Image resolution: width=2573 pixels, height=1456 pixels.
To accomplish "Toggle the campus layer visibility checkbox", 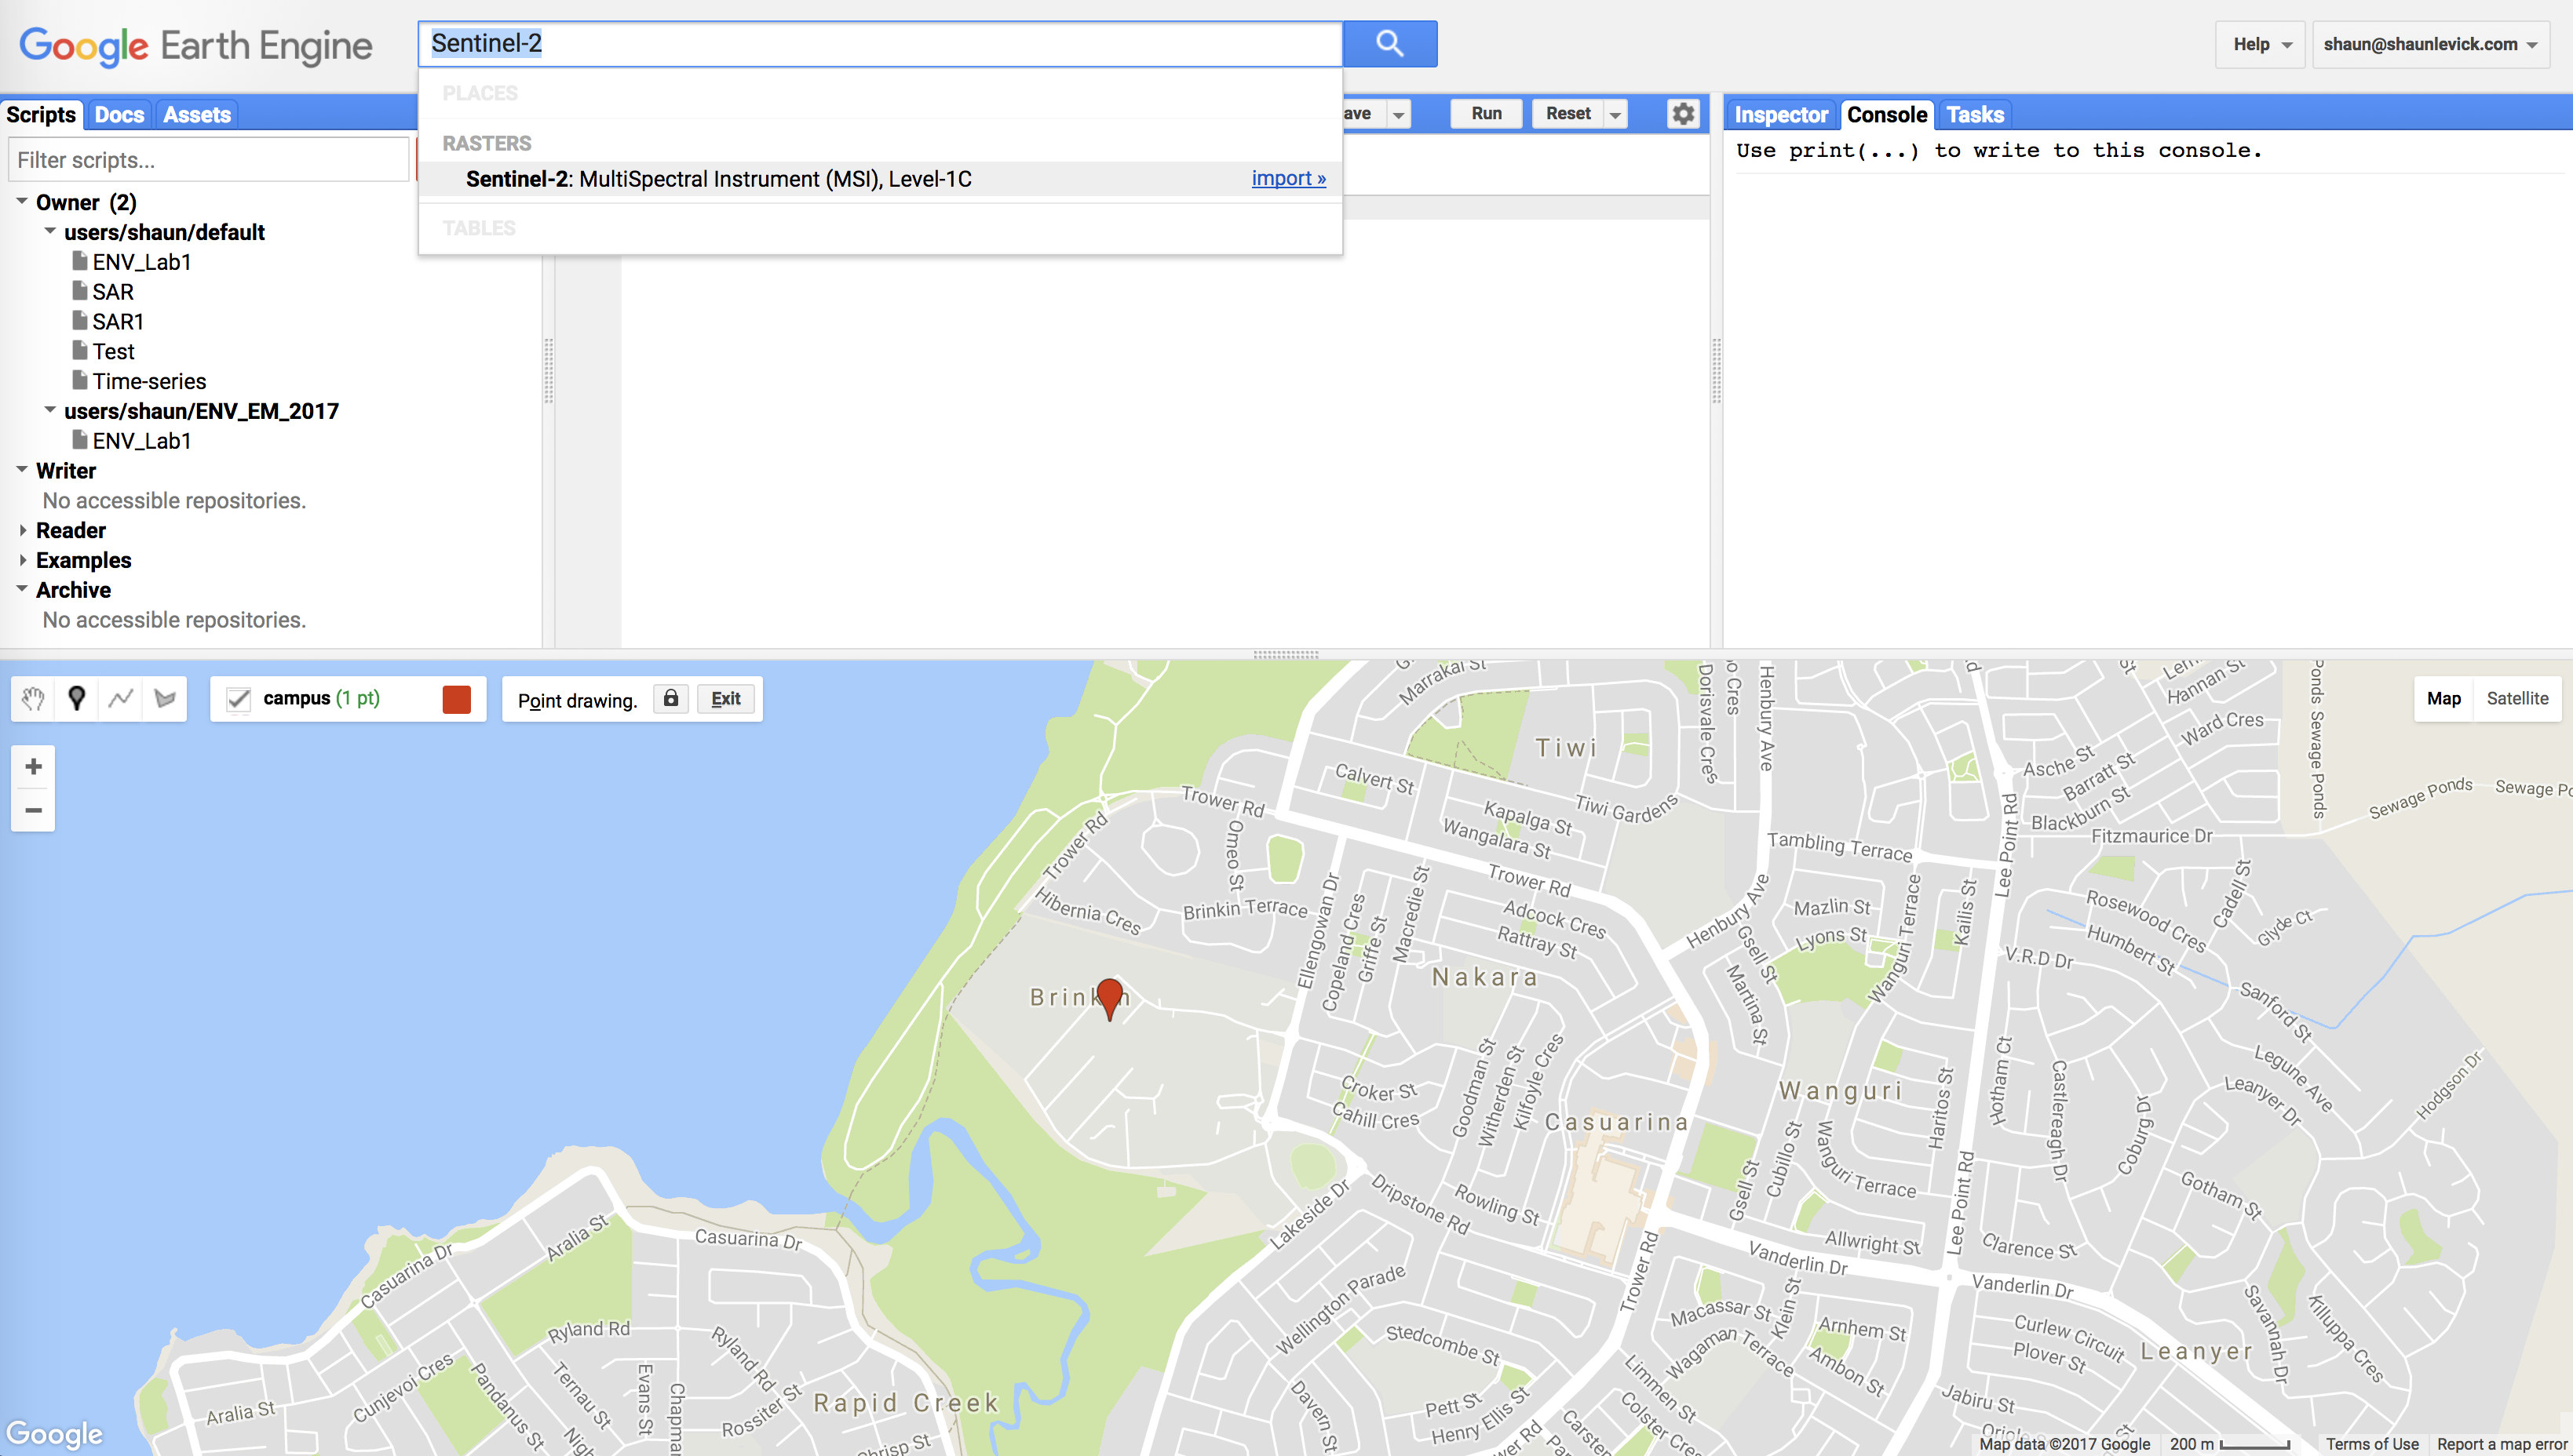I will tap(239, 700).
